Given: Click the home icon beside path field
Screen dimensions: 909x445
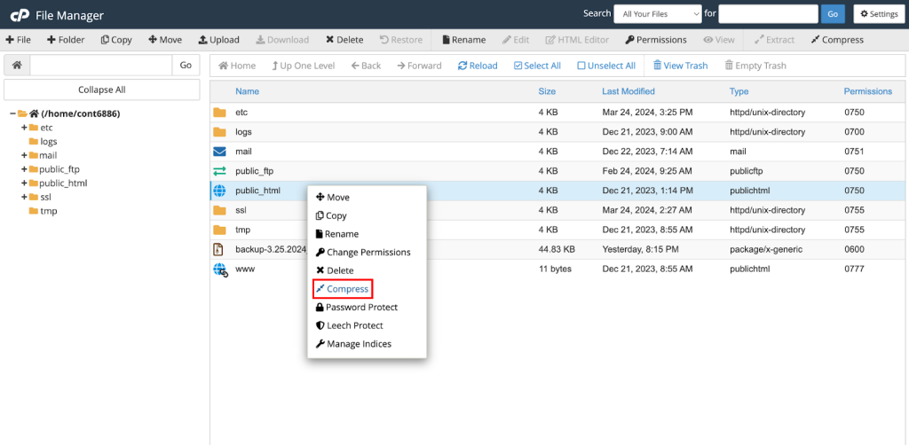Looking at the screenshot, I should pos(17,66).
